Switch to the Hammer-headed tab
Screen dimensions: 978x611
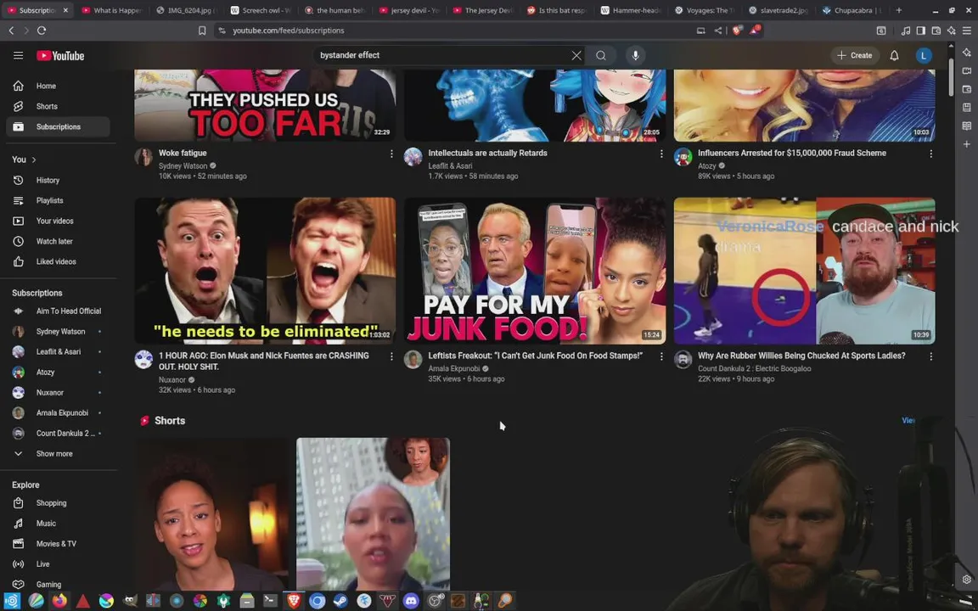[630, 10]
